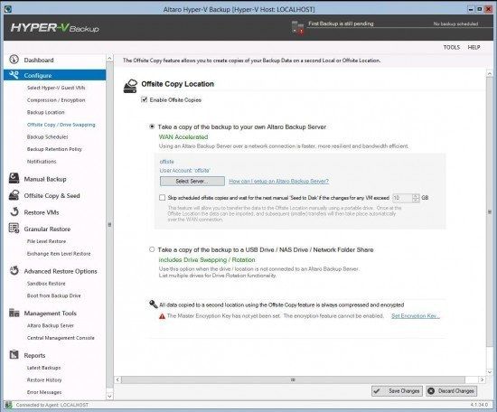Open Restore History report

pos(44,379)
